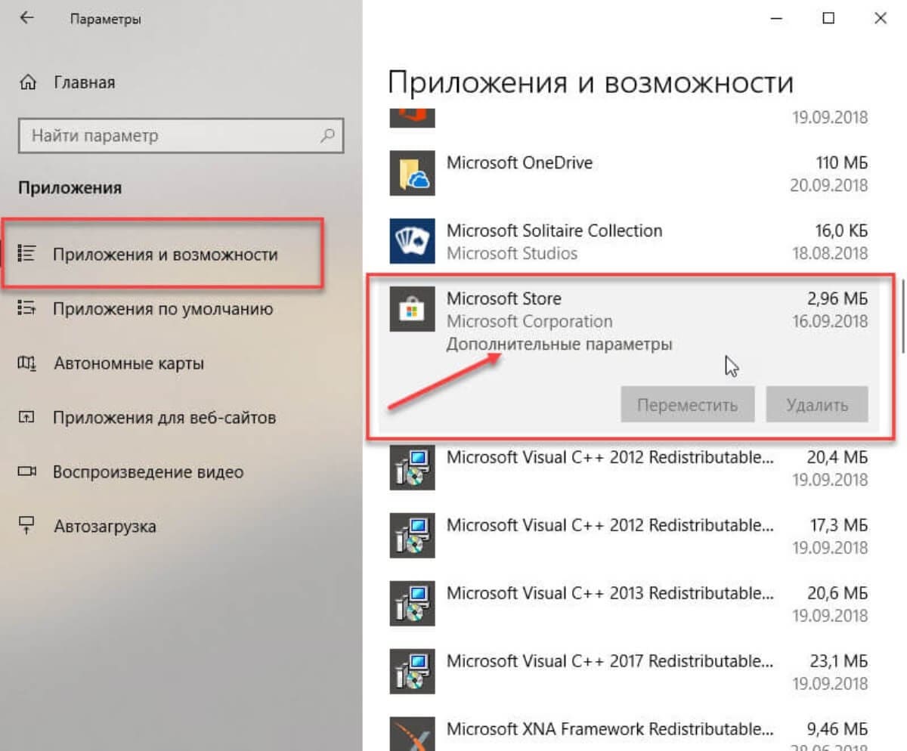This screenshot has width=907, height=751.
Task: Click the Приложения category heading in sidebar
Action: click(x=70, y=188)
